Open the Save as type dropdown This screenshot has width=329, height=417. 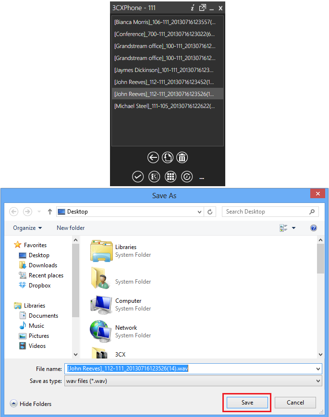click(193, 381)
